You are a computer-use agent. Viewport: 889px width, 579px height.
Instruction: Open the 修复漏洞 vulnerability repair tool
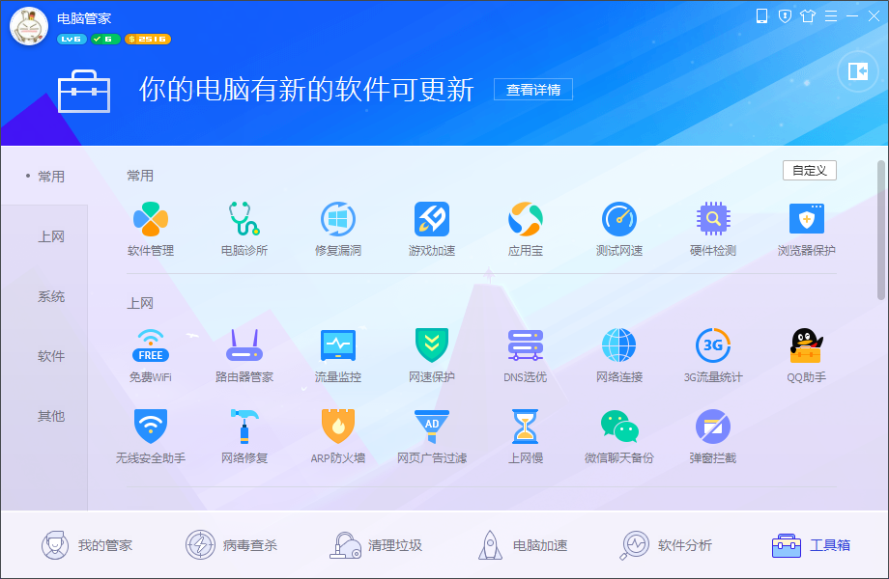(338, 229)
